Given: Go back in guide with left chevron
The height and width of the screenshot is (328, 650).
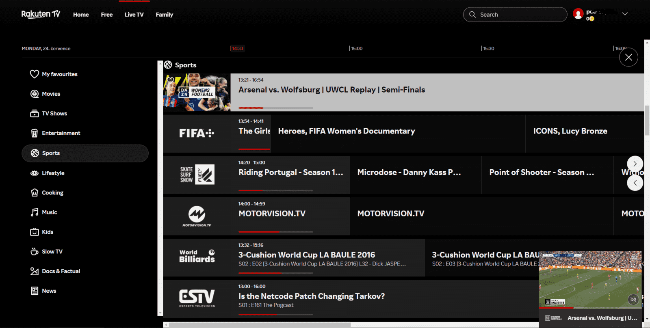Looking at the screenshot, I should pos(635,183).
